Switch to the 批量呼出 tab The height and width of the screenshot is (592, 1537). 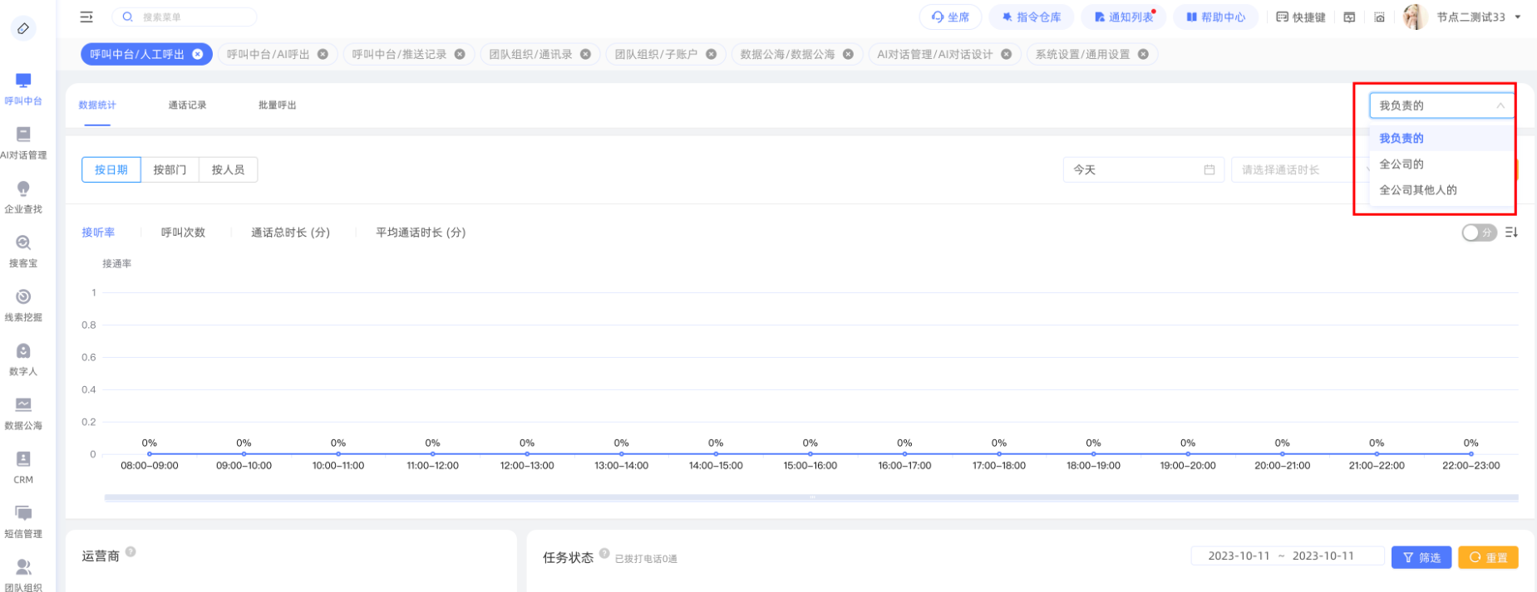[x=277, y=105]
